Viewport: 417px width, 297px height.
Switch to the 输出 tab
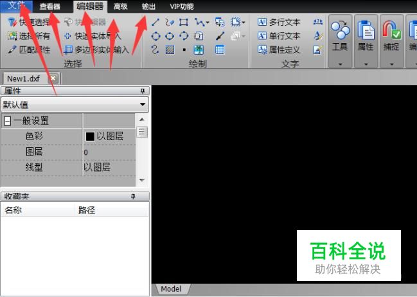pos(148,6)
